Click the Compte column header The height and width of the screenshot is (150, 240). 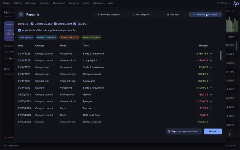(x=40, y=45)
